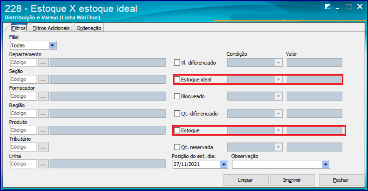
Task: Click the Limpar button
Action: coord(246,180)
